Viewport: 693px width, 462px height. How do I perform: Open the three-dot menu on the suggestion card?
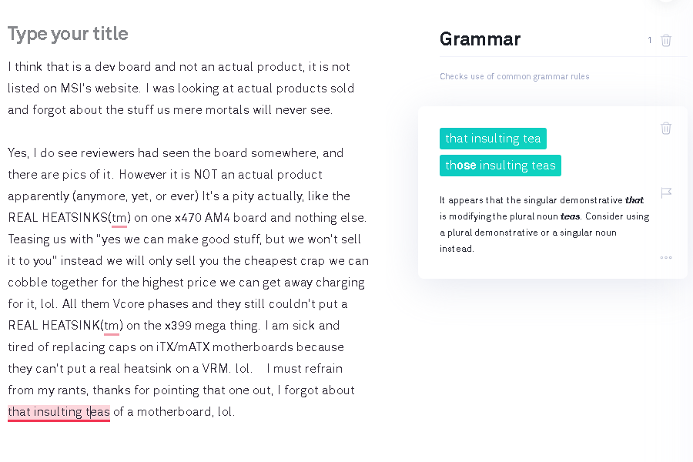click(666, 257)
